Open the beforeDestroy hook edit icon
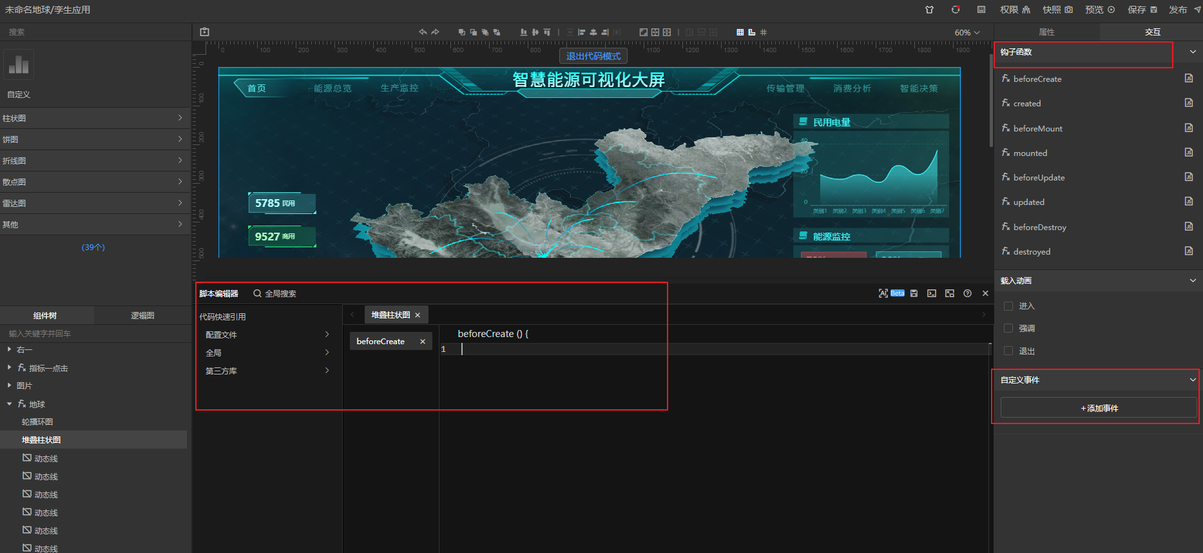 click(x=1189, y=226)
